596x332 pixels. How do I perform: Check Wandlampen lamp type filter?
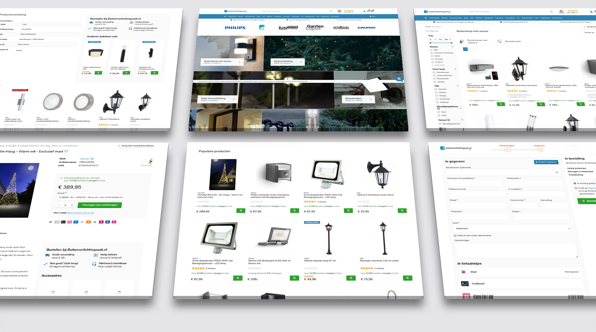[x=434, y=72]
